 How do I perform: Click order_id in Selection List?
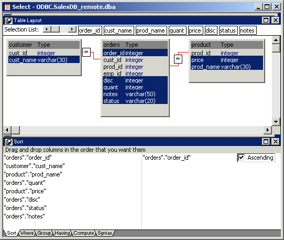pos(90,30)
